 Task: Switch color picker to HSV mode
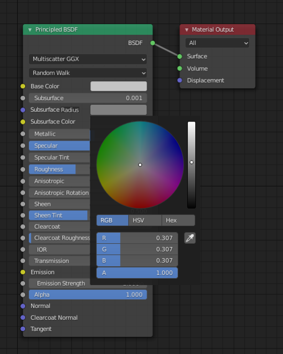click(x=145, y=220)
